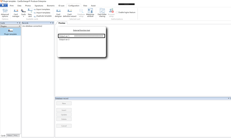Screen dimensions: 231x138
Task: Open the Cards ribbon dropdown
Action: [23, 13]
